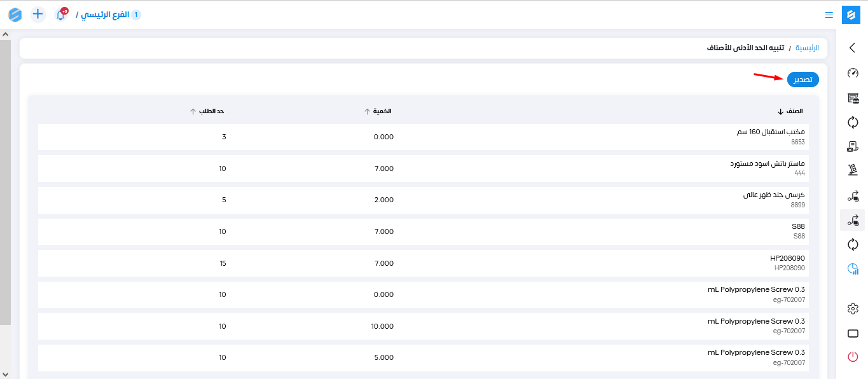Open the dashboard speedometer icon in sidebar
868x379 pixels.
[853, 73]
